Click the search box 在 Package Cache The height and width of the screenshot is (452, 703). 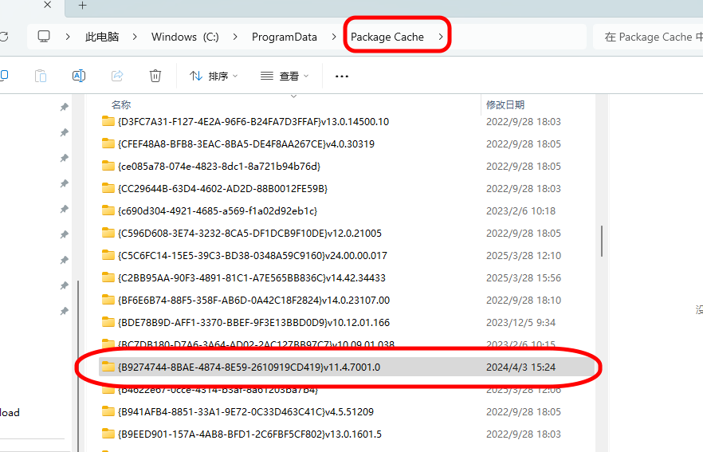coord(648,37)
